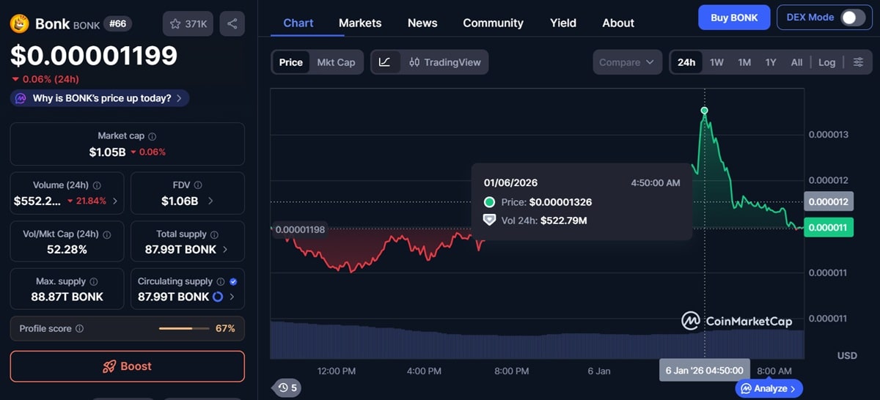Click the Bonk coin logo icon
The width and height of the screenshot is (880, 400).
pyautogui.click(x=19, y=24)
